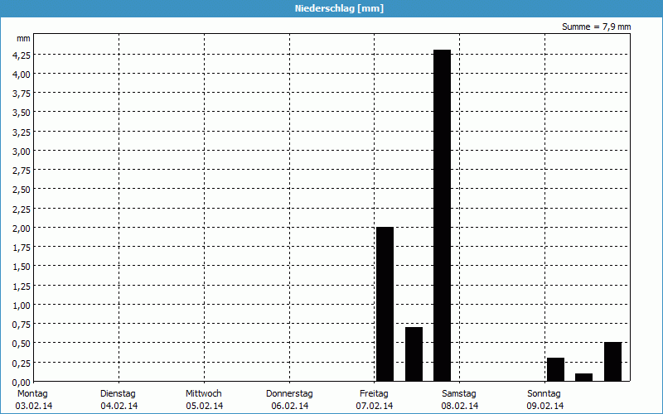Screen dimensions: 663x414
Task: Select the shortest bar on Sonntag
Action: click(583, 377)
